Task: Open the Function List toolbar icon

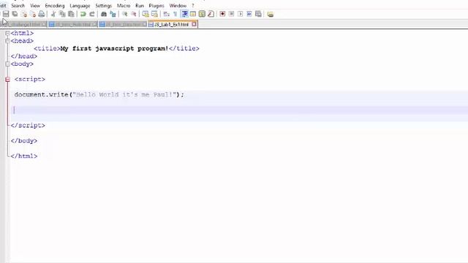Action: click(211, 14)
